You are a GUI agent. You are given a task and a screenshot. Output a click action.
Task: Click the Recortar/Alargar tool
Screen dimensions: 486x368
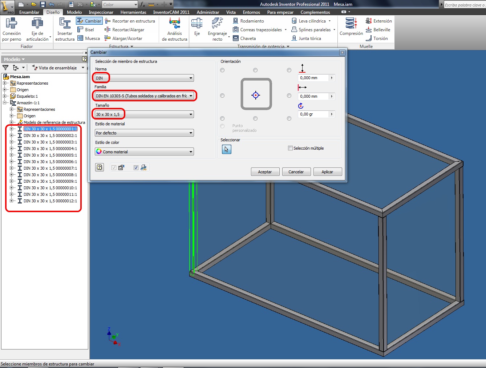tap(124, 30)
